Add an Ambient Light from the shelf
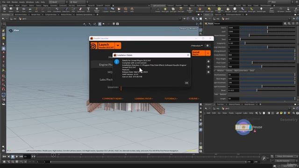This screenshot has height=168, width=299. click(x=261, y=9)
